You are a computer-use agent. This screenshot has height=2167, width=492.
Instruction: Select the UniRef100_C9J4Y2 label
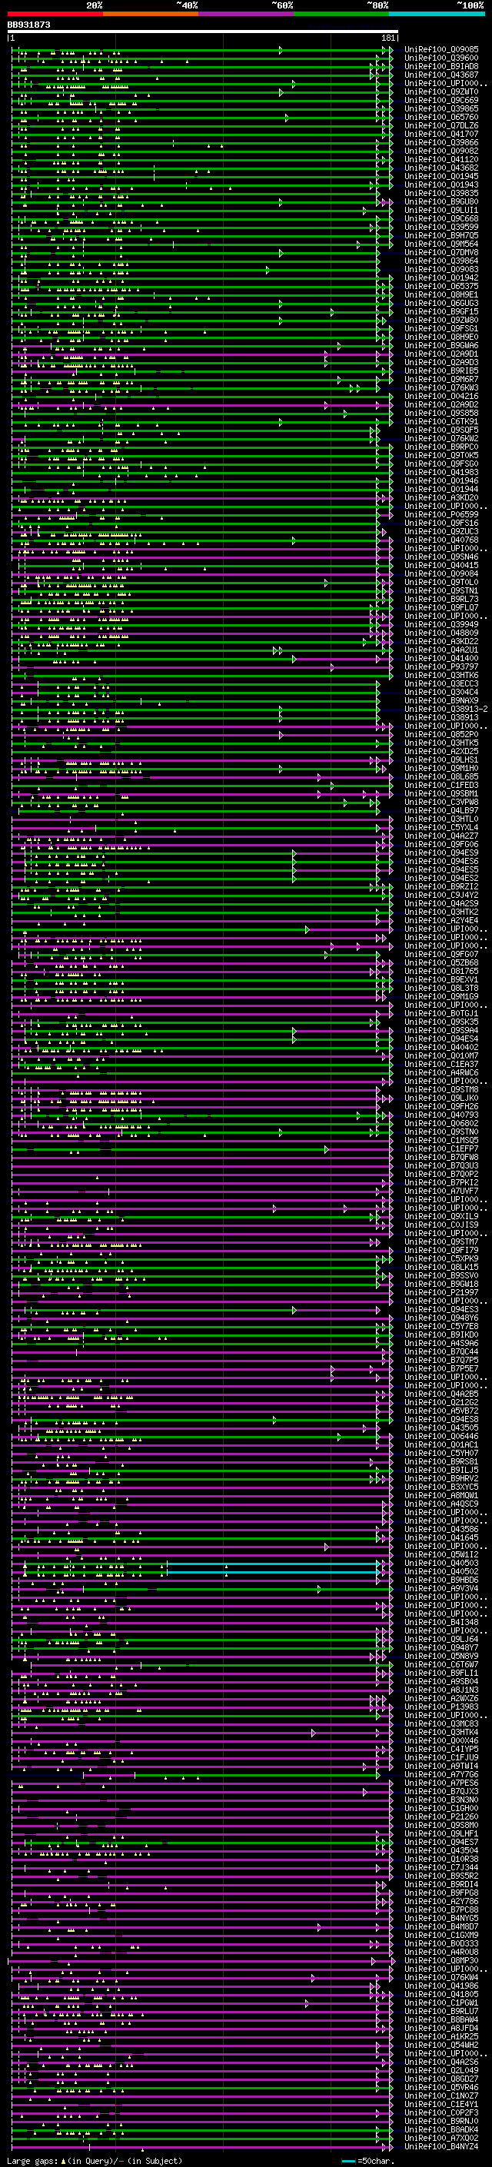(x=441, y=895)
